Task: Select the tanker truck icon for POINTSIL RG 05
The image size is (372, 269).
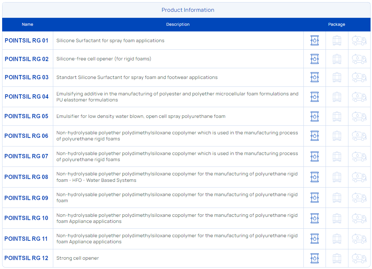Action: [359, 116]
